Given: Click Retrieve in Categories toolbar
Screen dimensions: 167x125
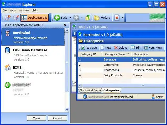Looking at the screenshot, I should point(89,48).
